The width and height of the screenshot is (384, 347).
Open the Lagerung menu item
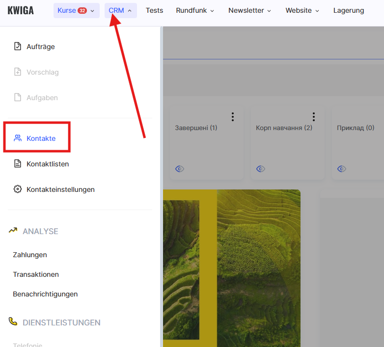pos(348,10)
